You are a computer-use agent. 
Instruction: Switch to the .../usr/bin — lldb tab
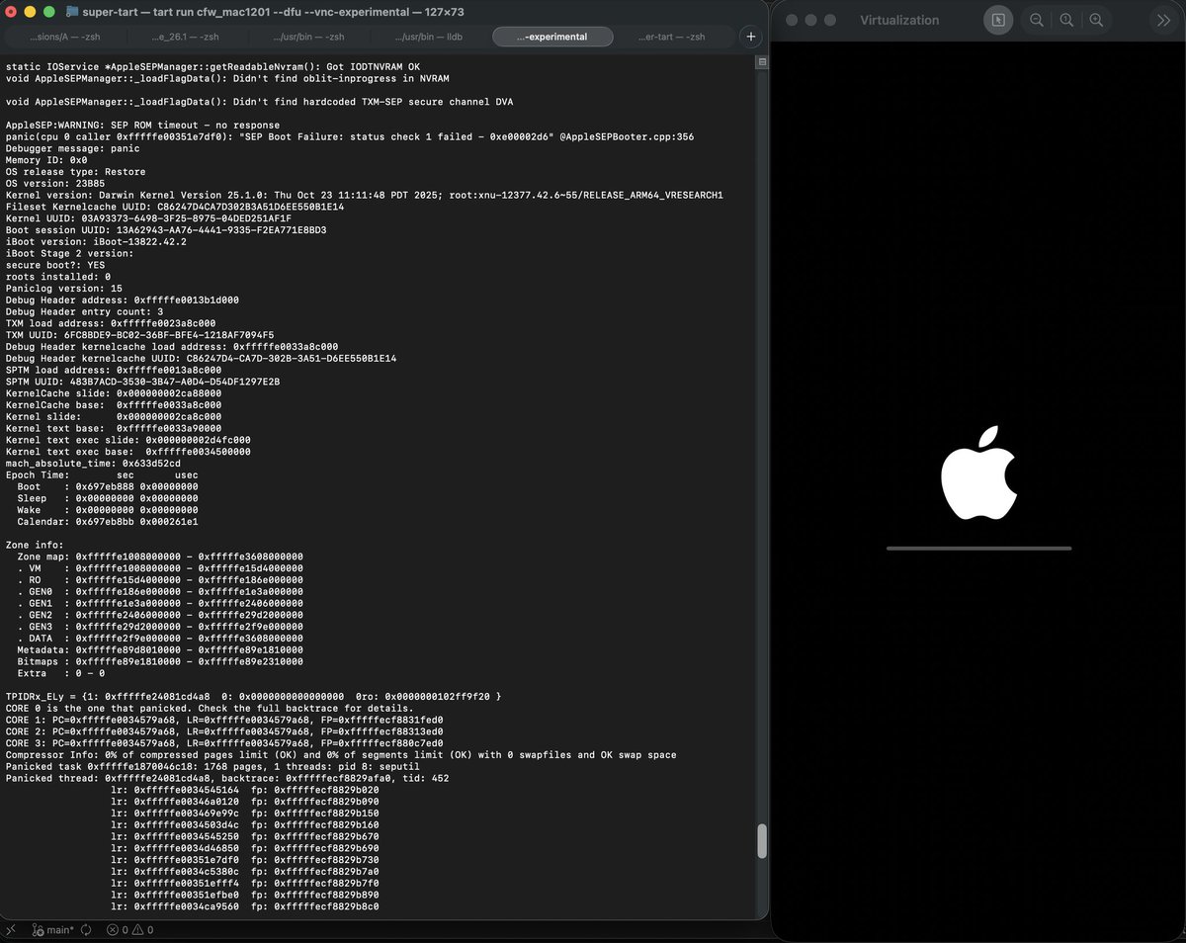[x=429, y=37]
